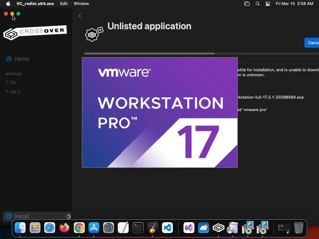Viewport: 319px width, 239px height.
Task: Click the Unlisted application gear icon
Action: 94,34
